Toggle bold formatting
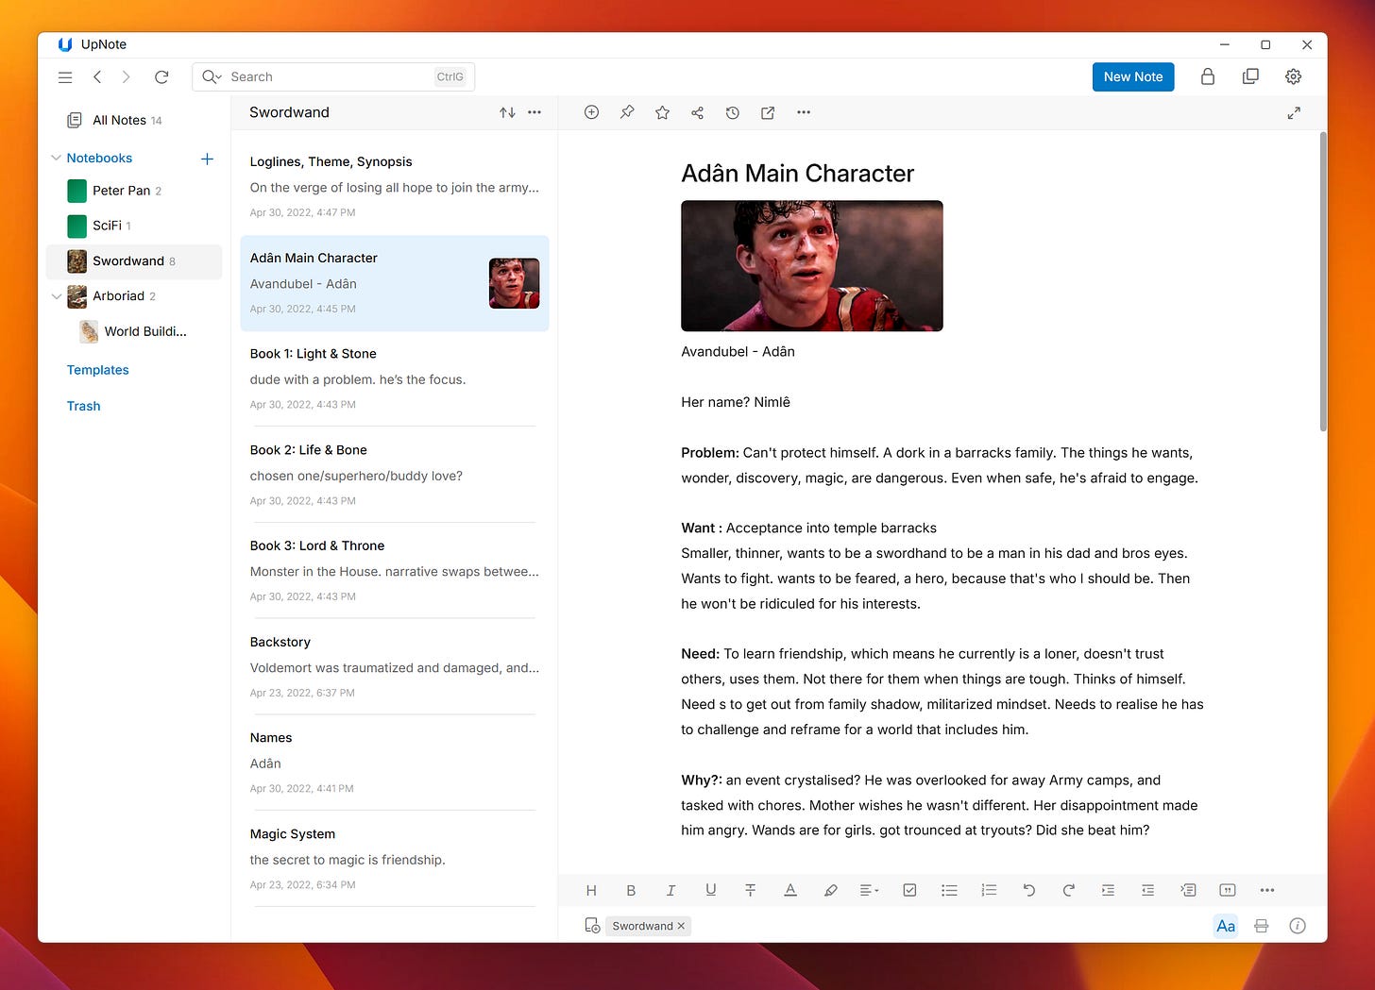Screen dimensions: 1375x990 point(631,890)
